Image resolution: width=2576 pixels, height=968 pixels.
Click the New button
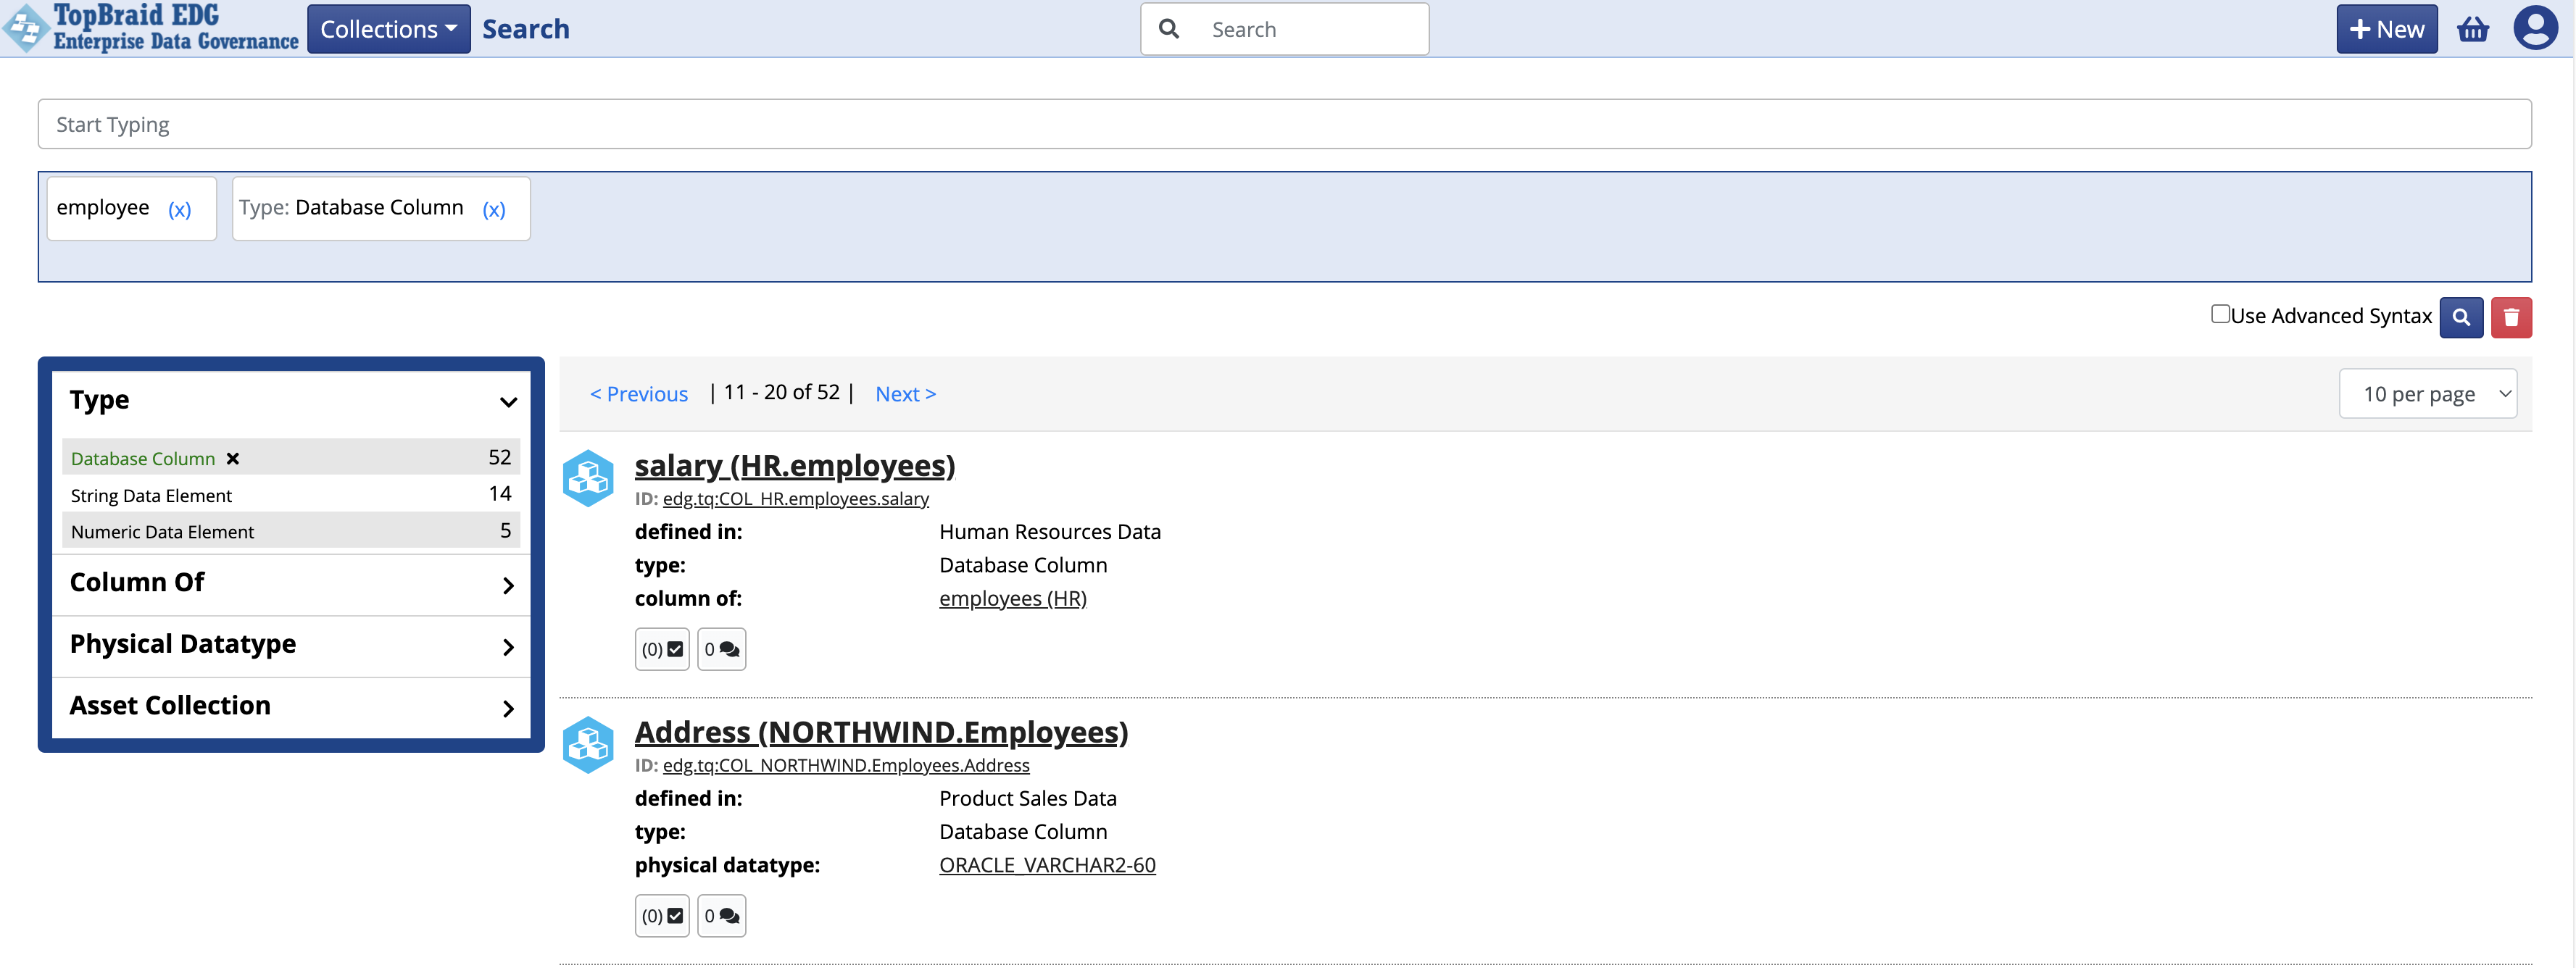pyautogui.click(x=2386, y=29)
